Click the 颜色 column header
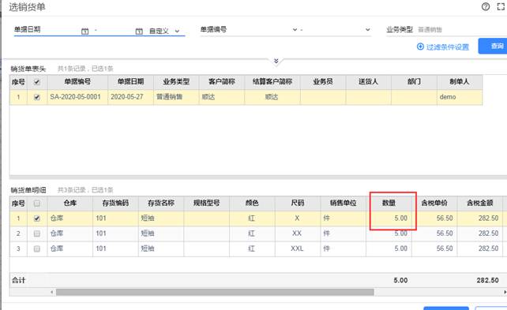The width and height of the screenshot is (507, 310). pos(252,203)
